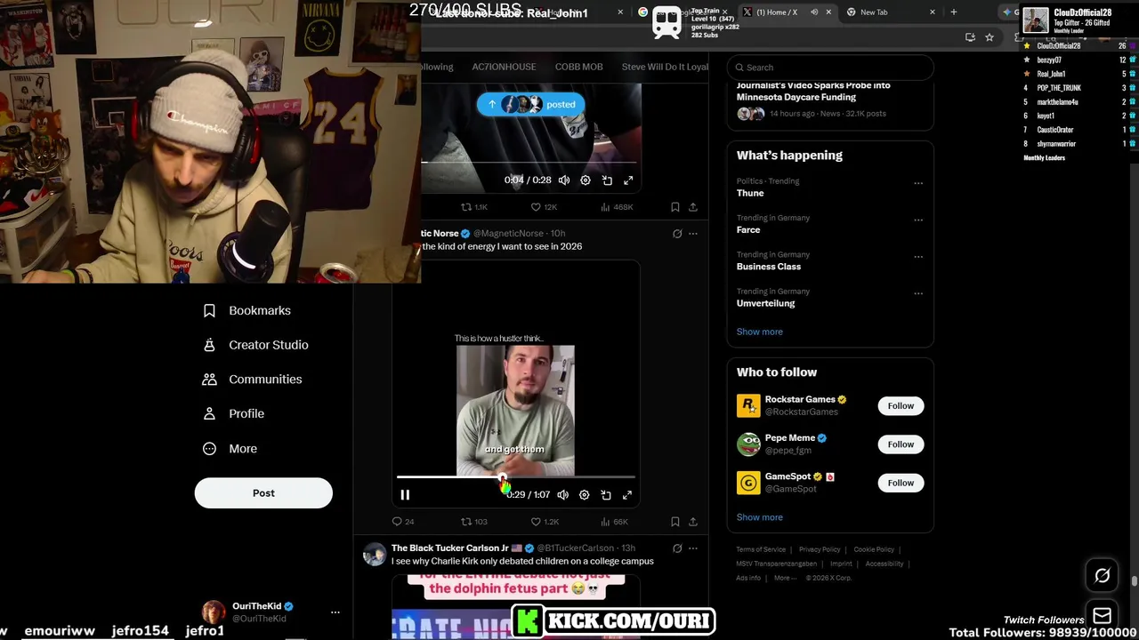Switch to the Steve Will Do It Loyal tab
The image size is (1139, 640).
click(x=665, y=67)
